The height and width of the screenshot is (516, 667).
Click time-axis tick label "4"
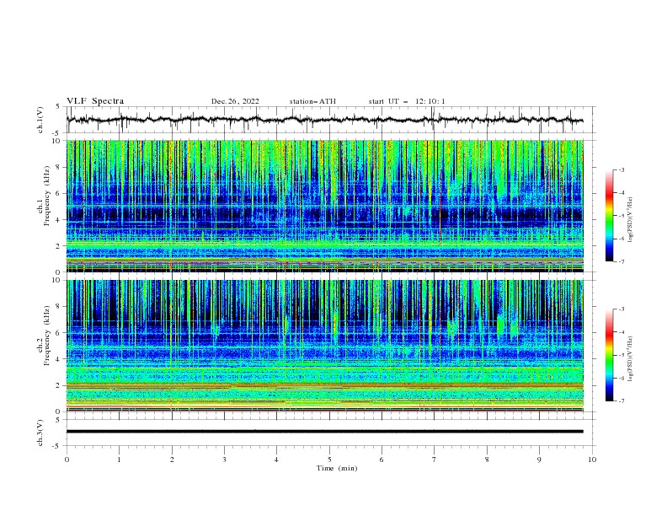pos(276,460)
